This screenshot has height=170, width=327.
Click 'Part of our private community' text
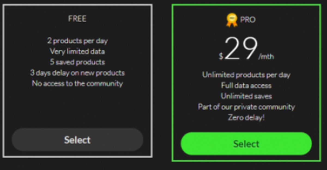(x=246, y=107)
